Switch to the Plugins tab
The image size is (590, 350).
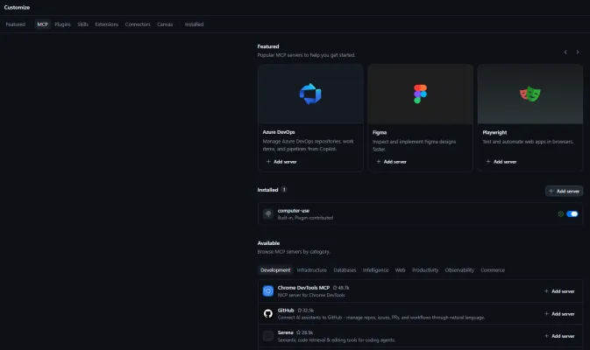click(x=62, y=24)
